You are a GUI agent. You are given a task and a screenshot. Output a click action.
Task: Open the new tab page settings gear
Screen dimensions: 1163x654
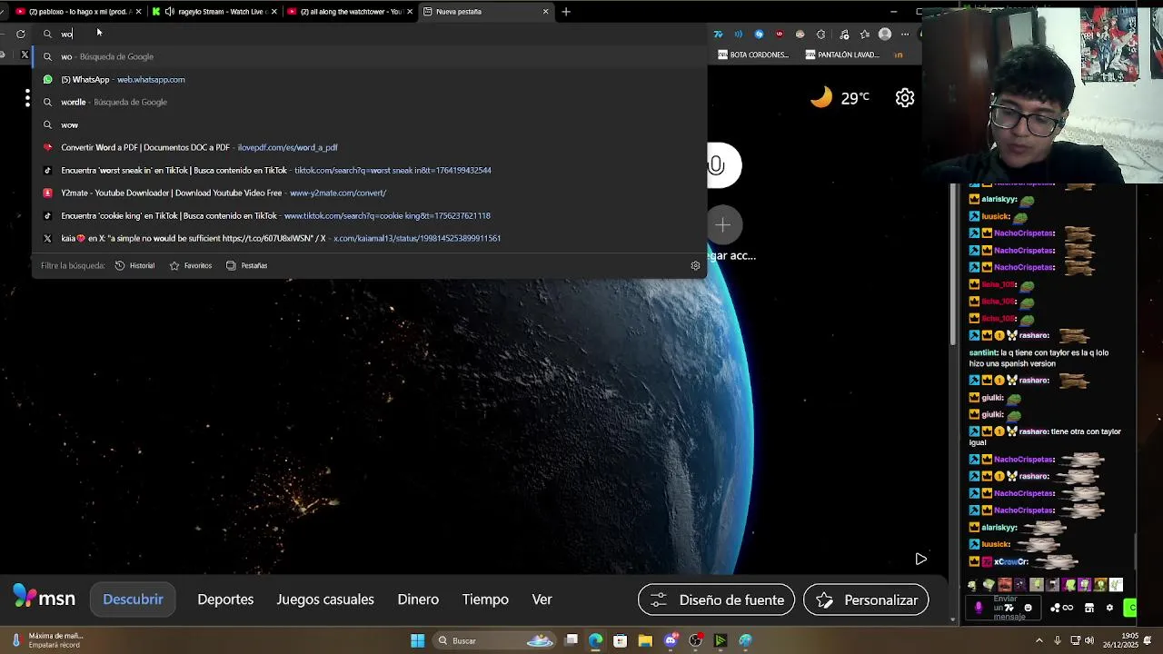[x=905, y=98]
